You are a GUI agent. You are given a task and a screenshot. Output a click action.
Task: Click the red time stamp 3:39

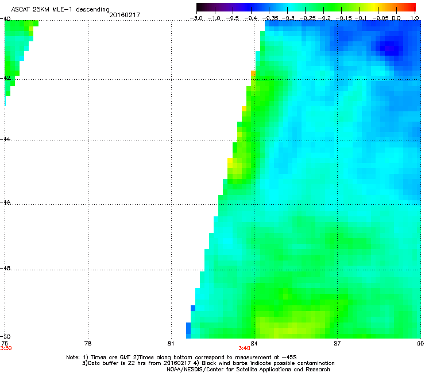pyautogui.click(x=6, y=348)
